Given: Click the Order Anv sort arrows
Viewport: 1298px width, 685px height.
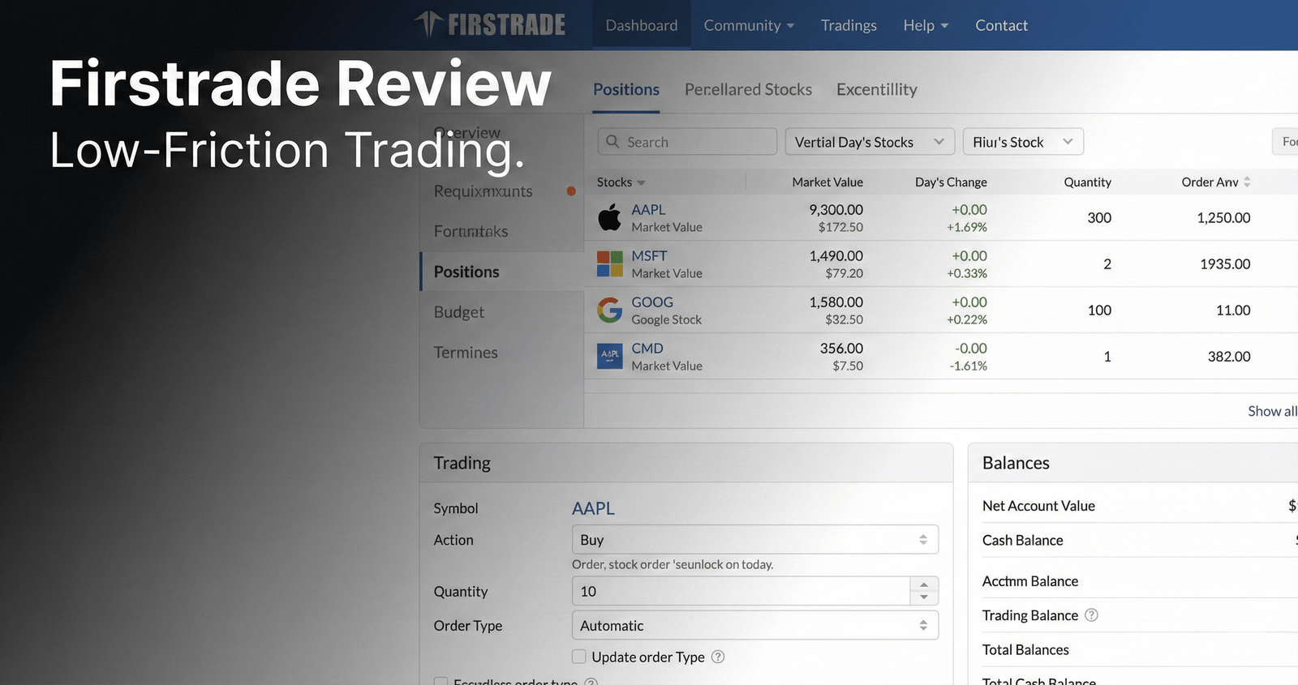Looking at the screenshot, I should 1247,182.
